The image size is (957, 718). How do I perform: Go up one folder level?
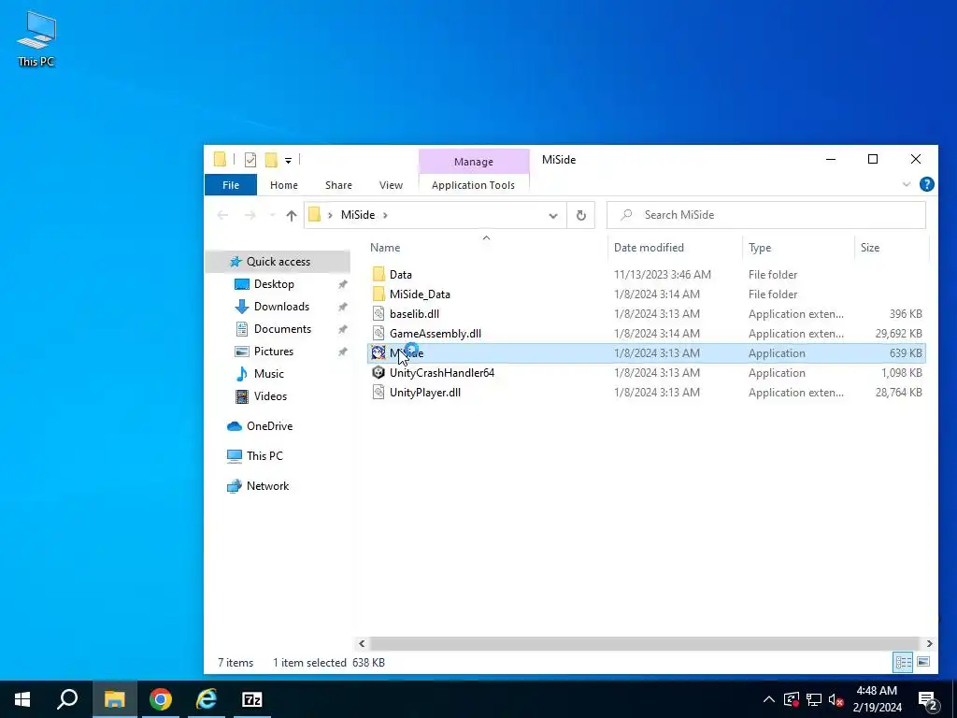point(292,215)
